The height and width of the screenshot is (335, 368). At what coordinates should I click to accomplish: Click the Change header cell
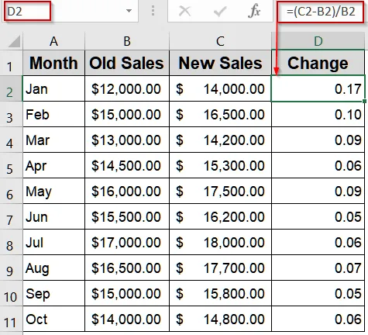point(318,63)
